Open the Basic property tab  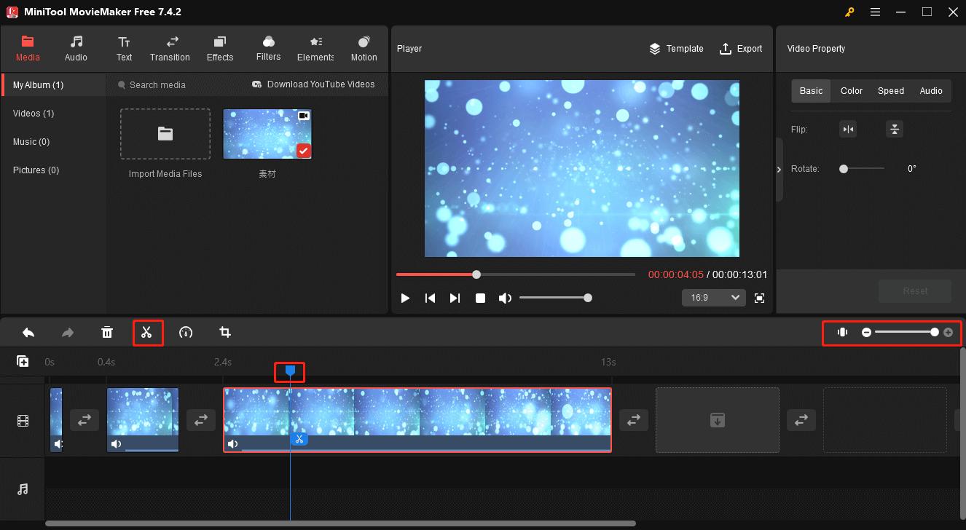point(811,91)
